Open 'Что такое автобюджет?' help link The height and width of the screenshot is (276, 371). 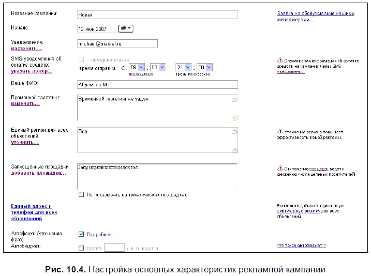tap(301, 246)
